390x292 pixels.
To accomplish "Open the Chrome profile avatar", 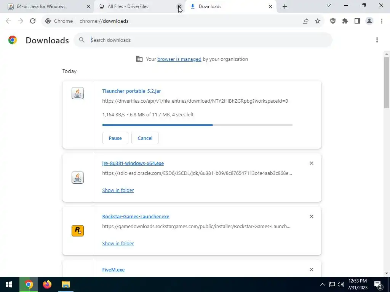I will pos(369,21).
